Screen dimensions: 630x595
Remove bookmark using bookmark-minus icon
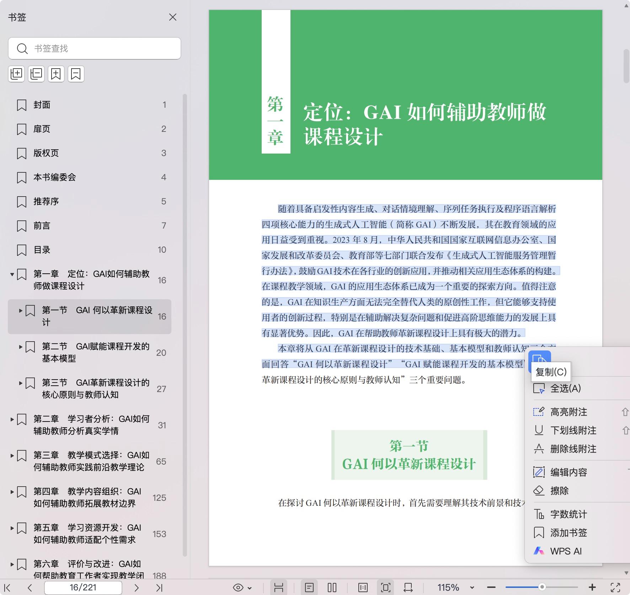click(76, 74)
